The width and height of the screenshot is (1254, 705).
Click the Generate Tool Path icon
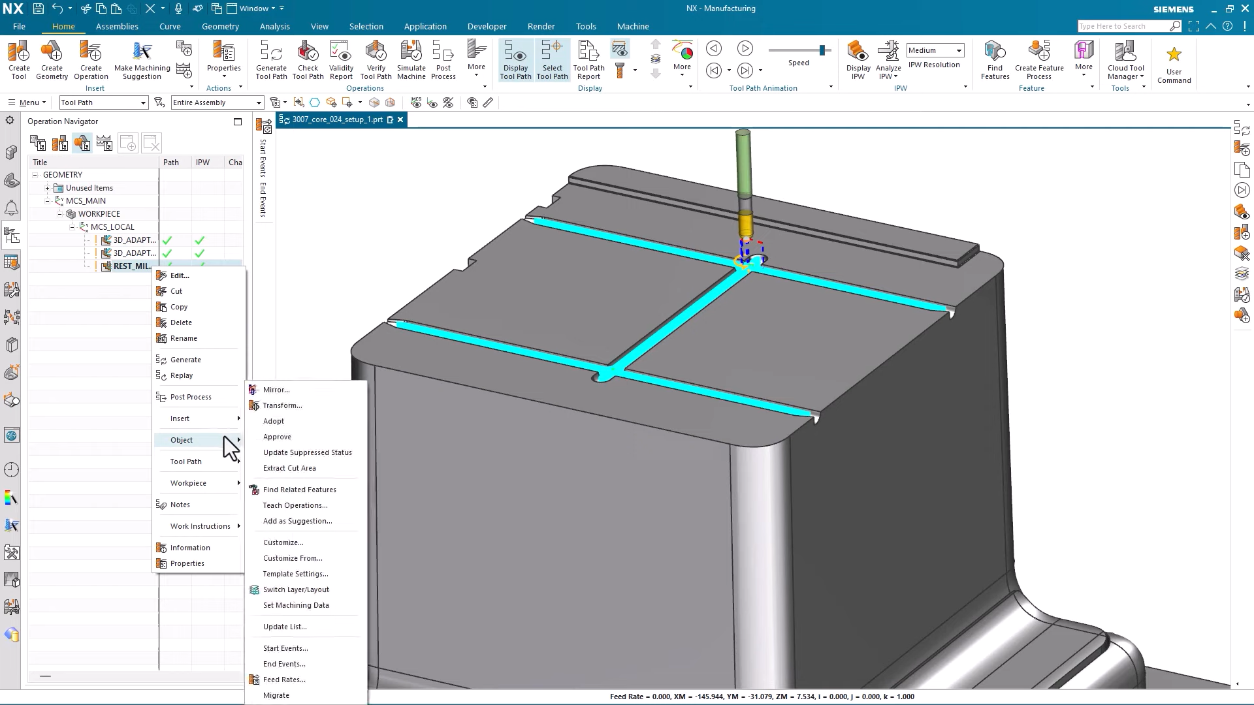pyautogui.click(x=271, y=59)
